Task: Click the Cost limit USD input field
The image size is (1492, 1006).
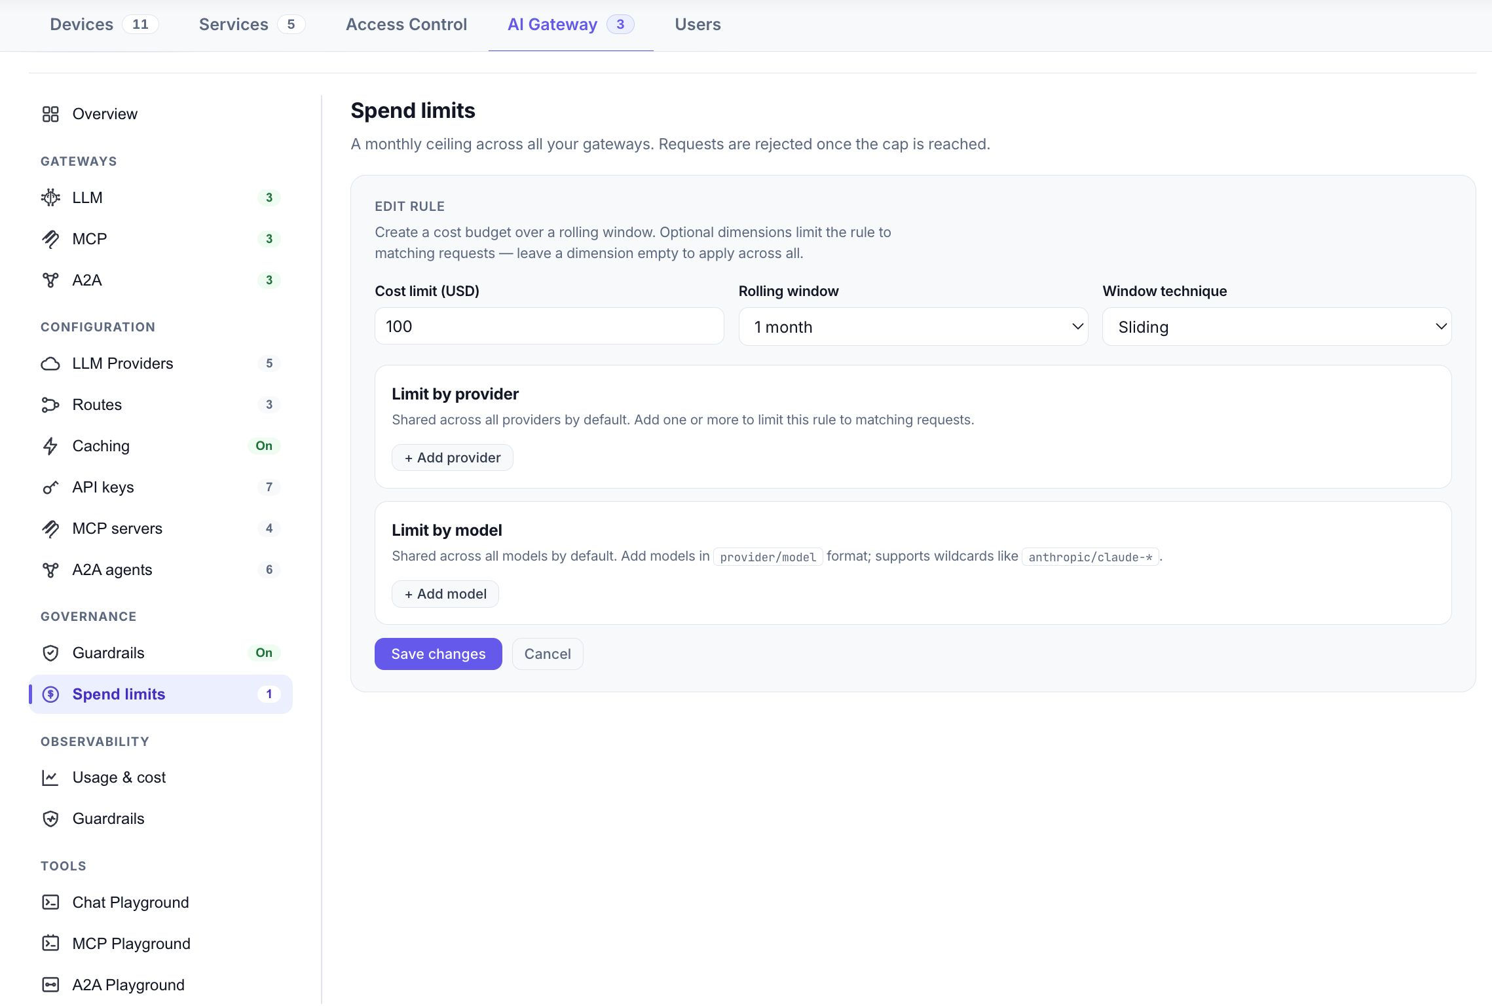Action: pyautogui.click(x=549, y=326)
